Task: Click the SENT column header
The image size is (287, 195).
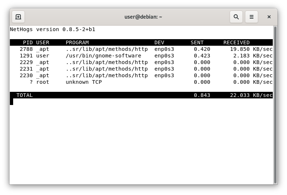Action: point(197,42)
